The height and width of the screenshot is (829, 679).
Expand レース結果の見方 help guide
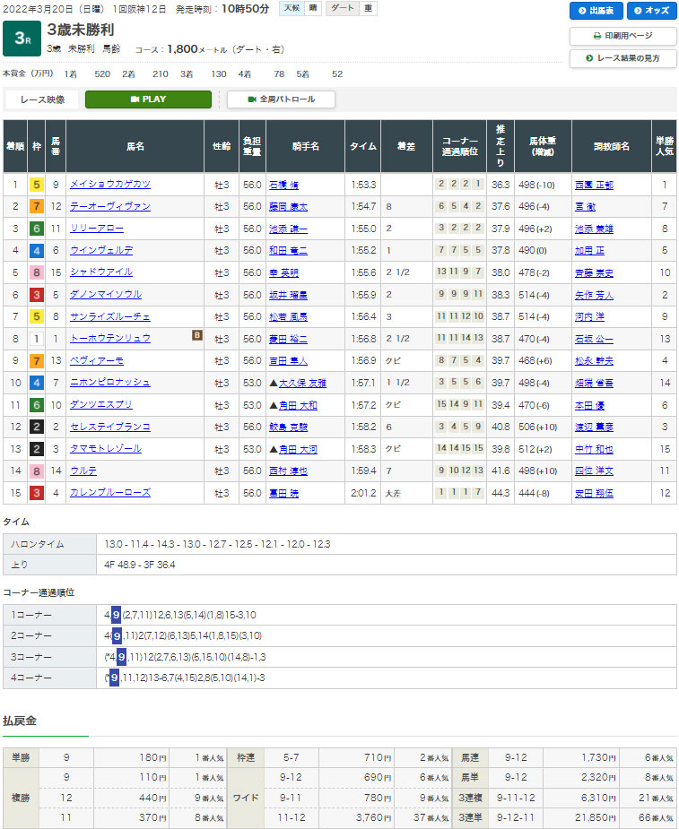pos(622,58)
